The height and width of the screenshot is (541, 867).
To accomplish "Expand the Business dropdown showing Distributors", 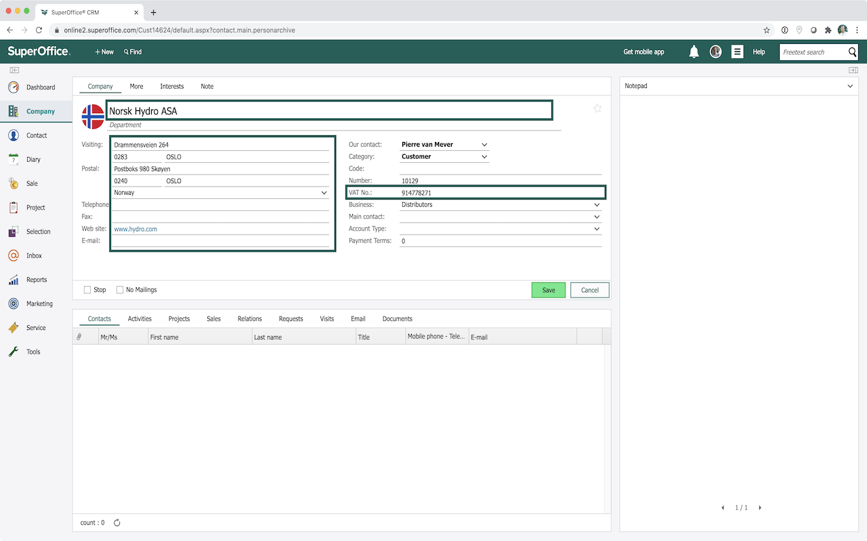I will click(597, 205).
